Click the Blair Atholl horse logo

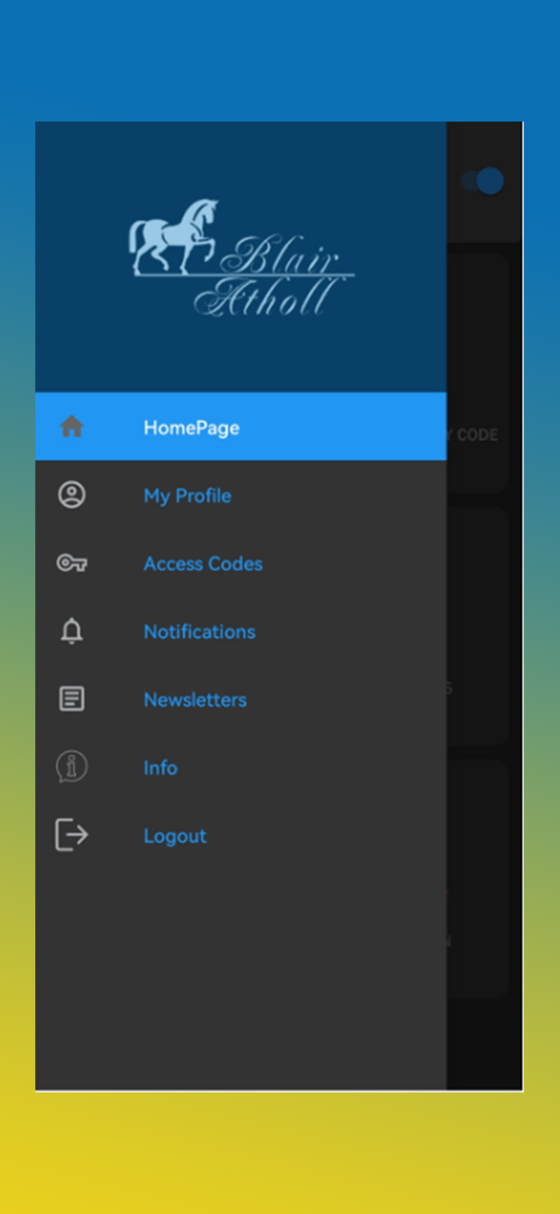(x=241, y=258)
